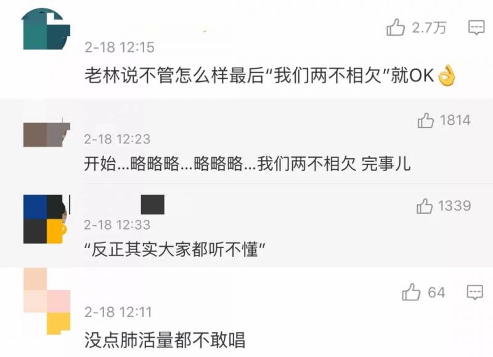Like the 略略略 reply with 1814 likes
The height and width of the screenshot is (357, 493).
(x=426, y=121)
